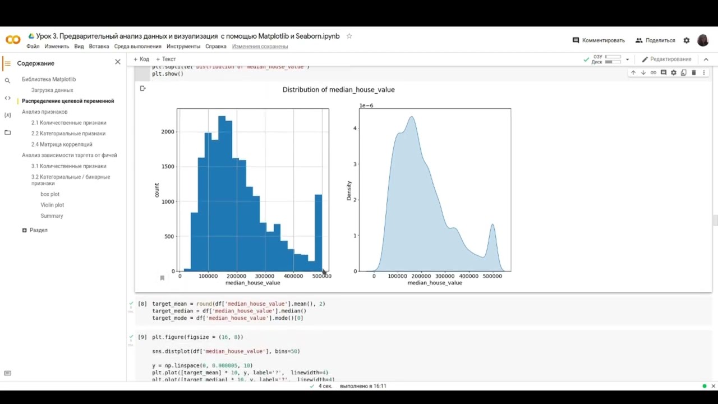
Task: Click the Изменения сохранены link
Action: [260, 47]
